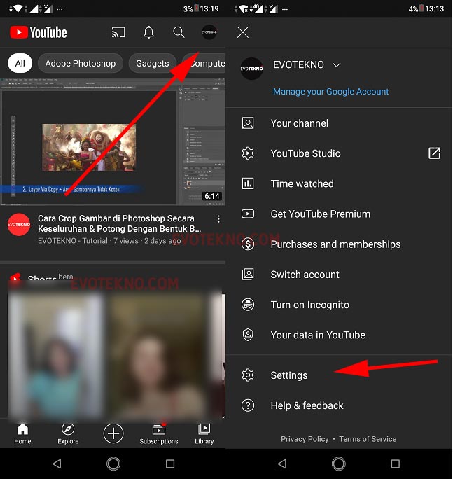The width and height of the screenshot is (453, 479).
Task: Switch to the Explore tab
Action: point(68,433)
